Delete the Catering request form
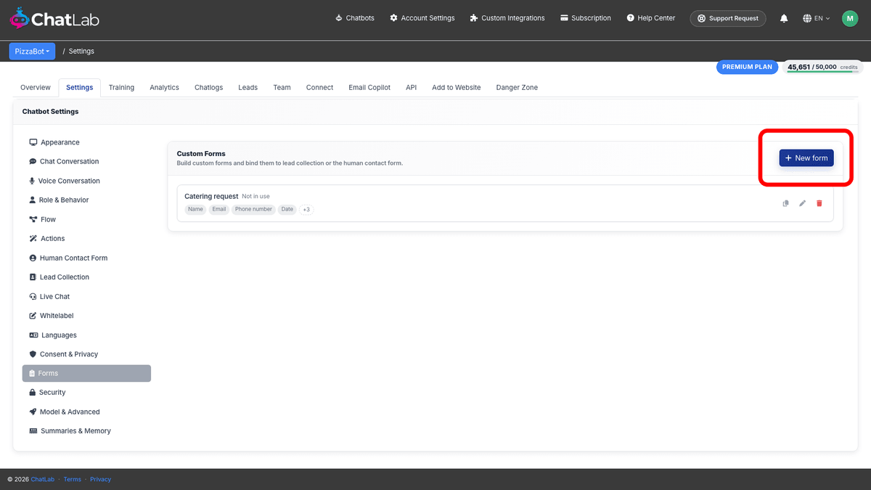 (819, 203)
